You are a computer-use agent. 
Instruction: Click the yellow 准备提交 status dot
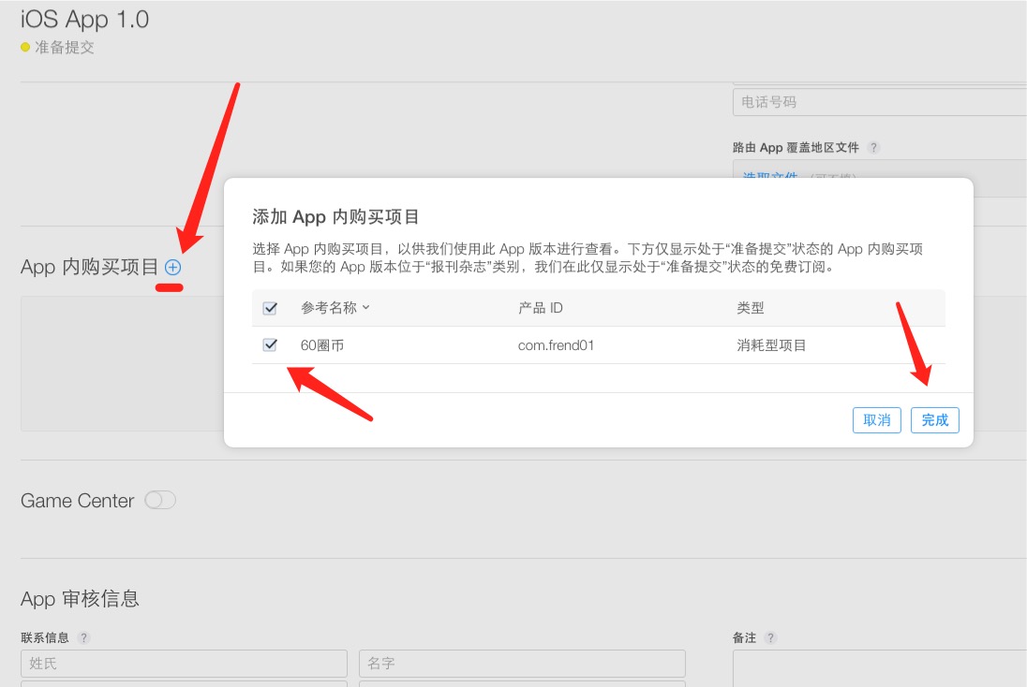[23, 47]
